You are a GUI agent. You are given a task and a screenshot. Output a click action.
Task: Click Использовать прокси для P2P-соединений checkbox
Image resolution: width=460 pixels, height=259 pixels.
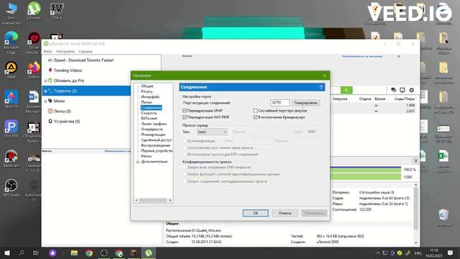pyautogui.click(x=185, y=154)
